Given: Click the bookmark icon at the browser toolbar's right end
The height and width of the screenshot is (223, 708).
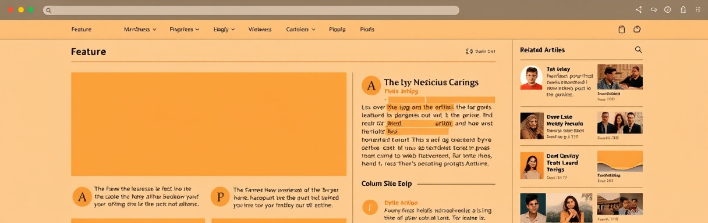Looking at the screenshot, I should [699, 10].
